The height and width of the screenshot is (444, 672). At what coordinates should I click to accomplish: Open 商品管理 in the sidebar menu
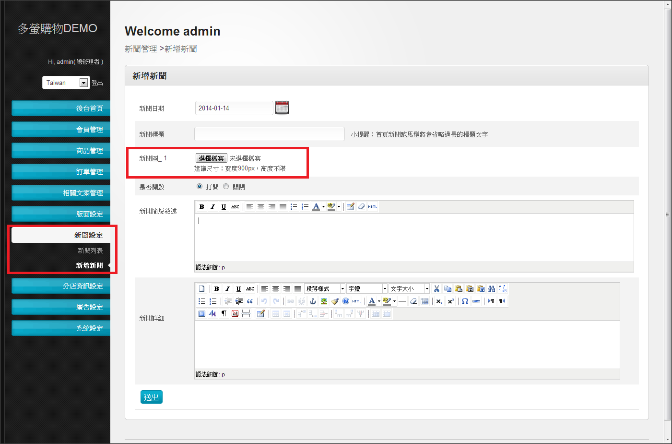tap(61, 150)
